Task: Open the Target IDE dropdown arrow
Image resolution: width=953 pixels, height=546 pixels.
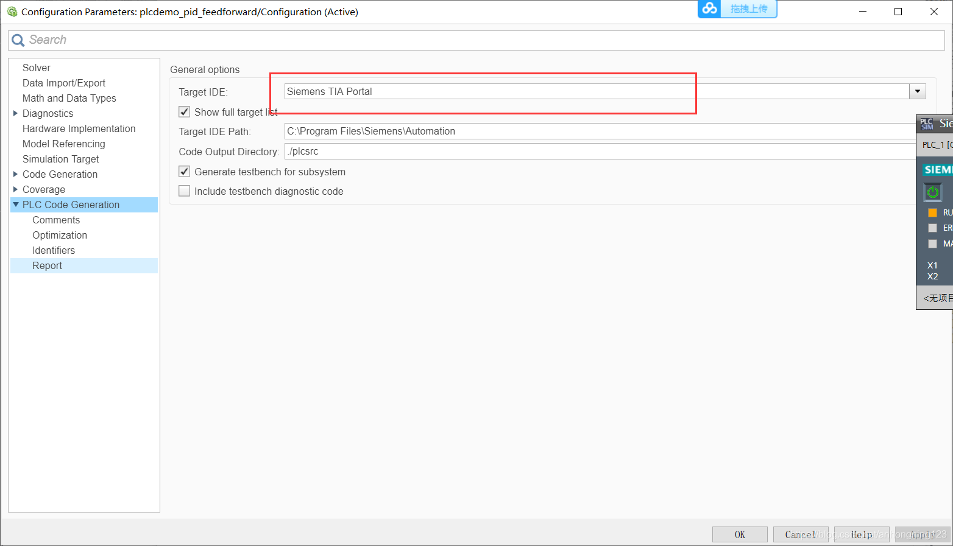Action: (x=918, y=91)
